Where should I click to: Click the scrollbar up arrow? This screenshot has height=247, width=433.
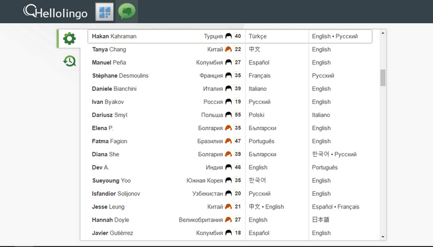point(383,33)
